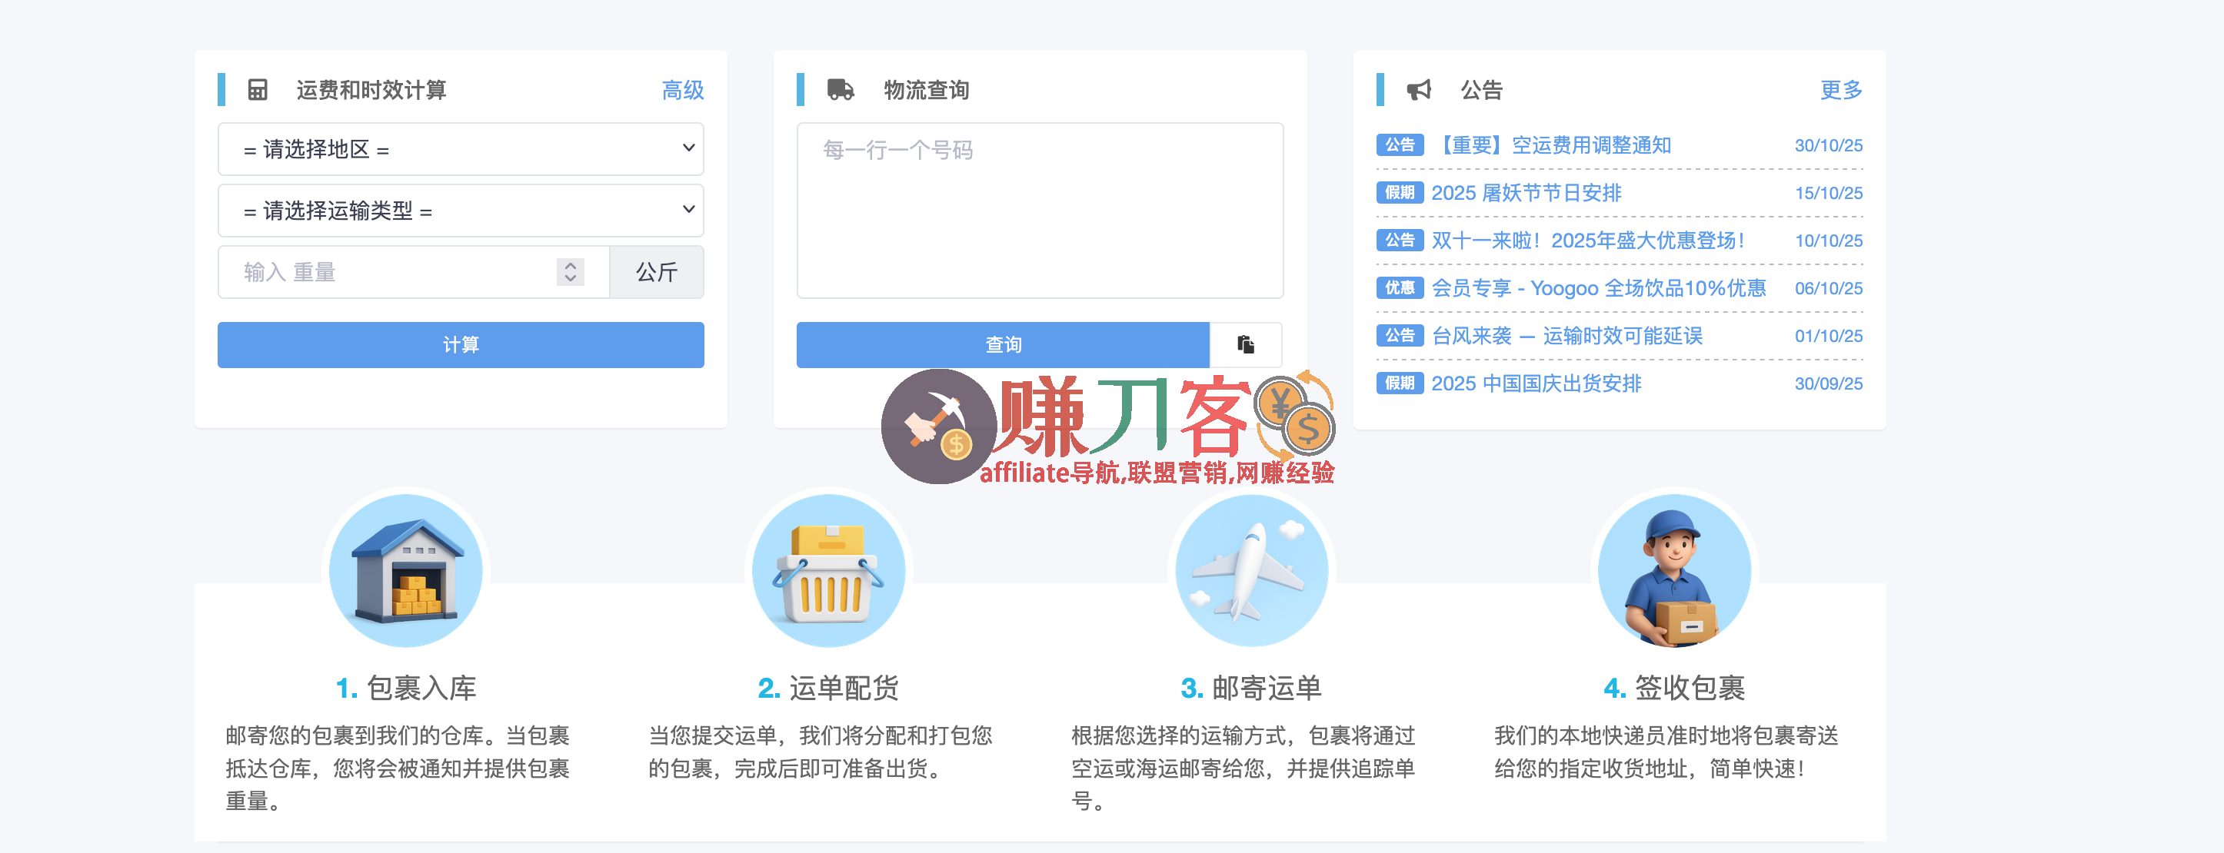The width and height of the screenshot is (2224, 853).
Task: Click the airplane illustration for 邮寄运单
Action: (x=1251, y=570)
